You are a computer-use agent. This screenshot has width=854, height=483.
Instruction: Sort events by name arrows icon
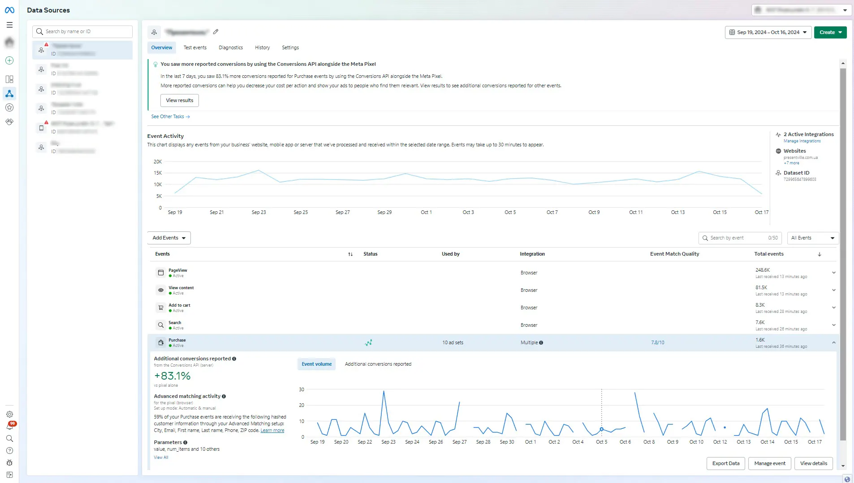(x=350, y=254)
